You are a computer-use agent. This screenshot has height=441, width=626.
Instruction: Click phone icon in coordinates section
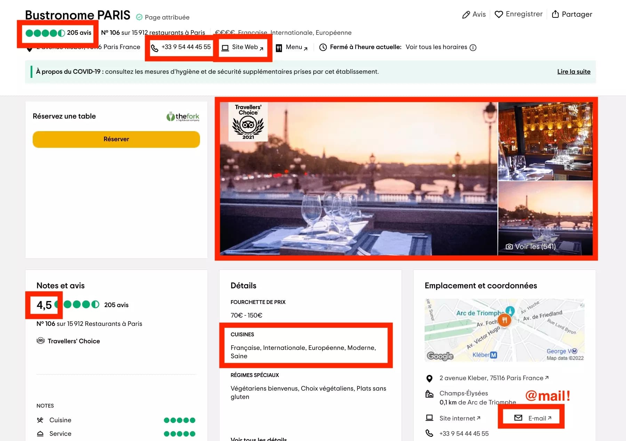click(430, 433)
